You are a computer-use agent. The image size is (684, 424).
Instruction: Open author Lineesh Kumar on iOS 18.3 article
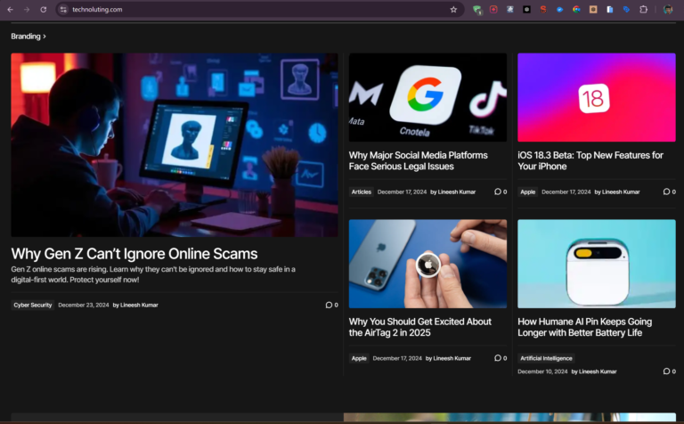pyautogui.click(x=621, y=192)
